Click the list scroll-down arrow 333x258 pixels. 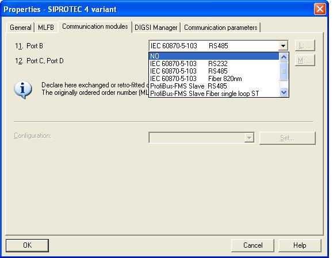pos(284,92)
